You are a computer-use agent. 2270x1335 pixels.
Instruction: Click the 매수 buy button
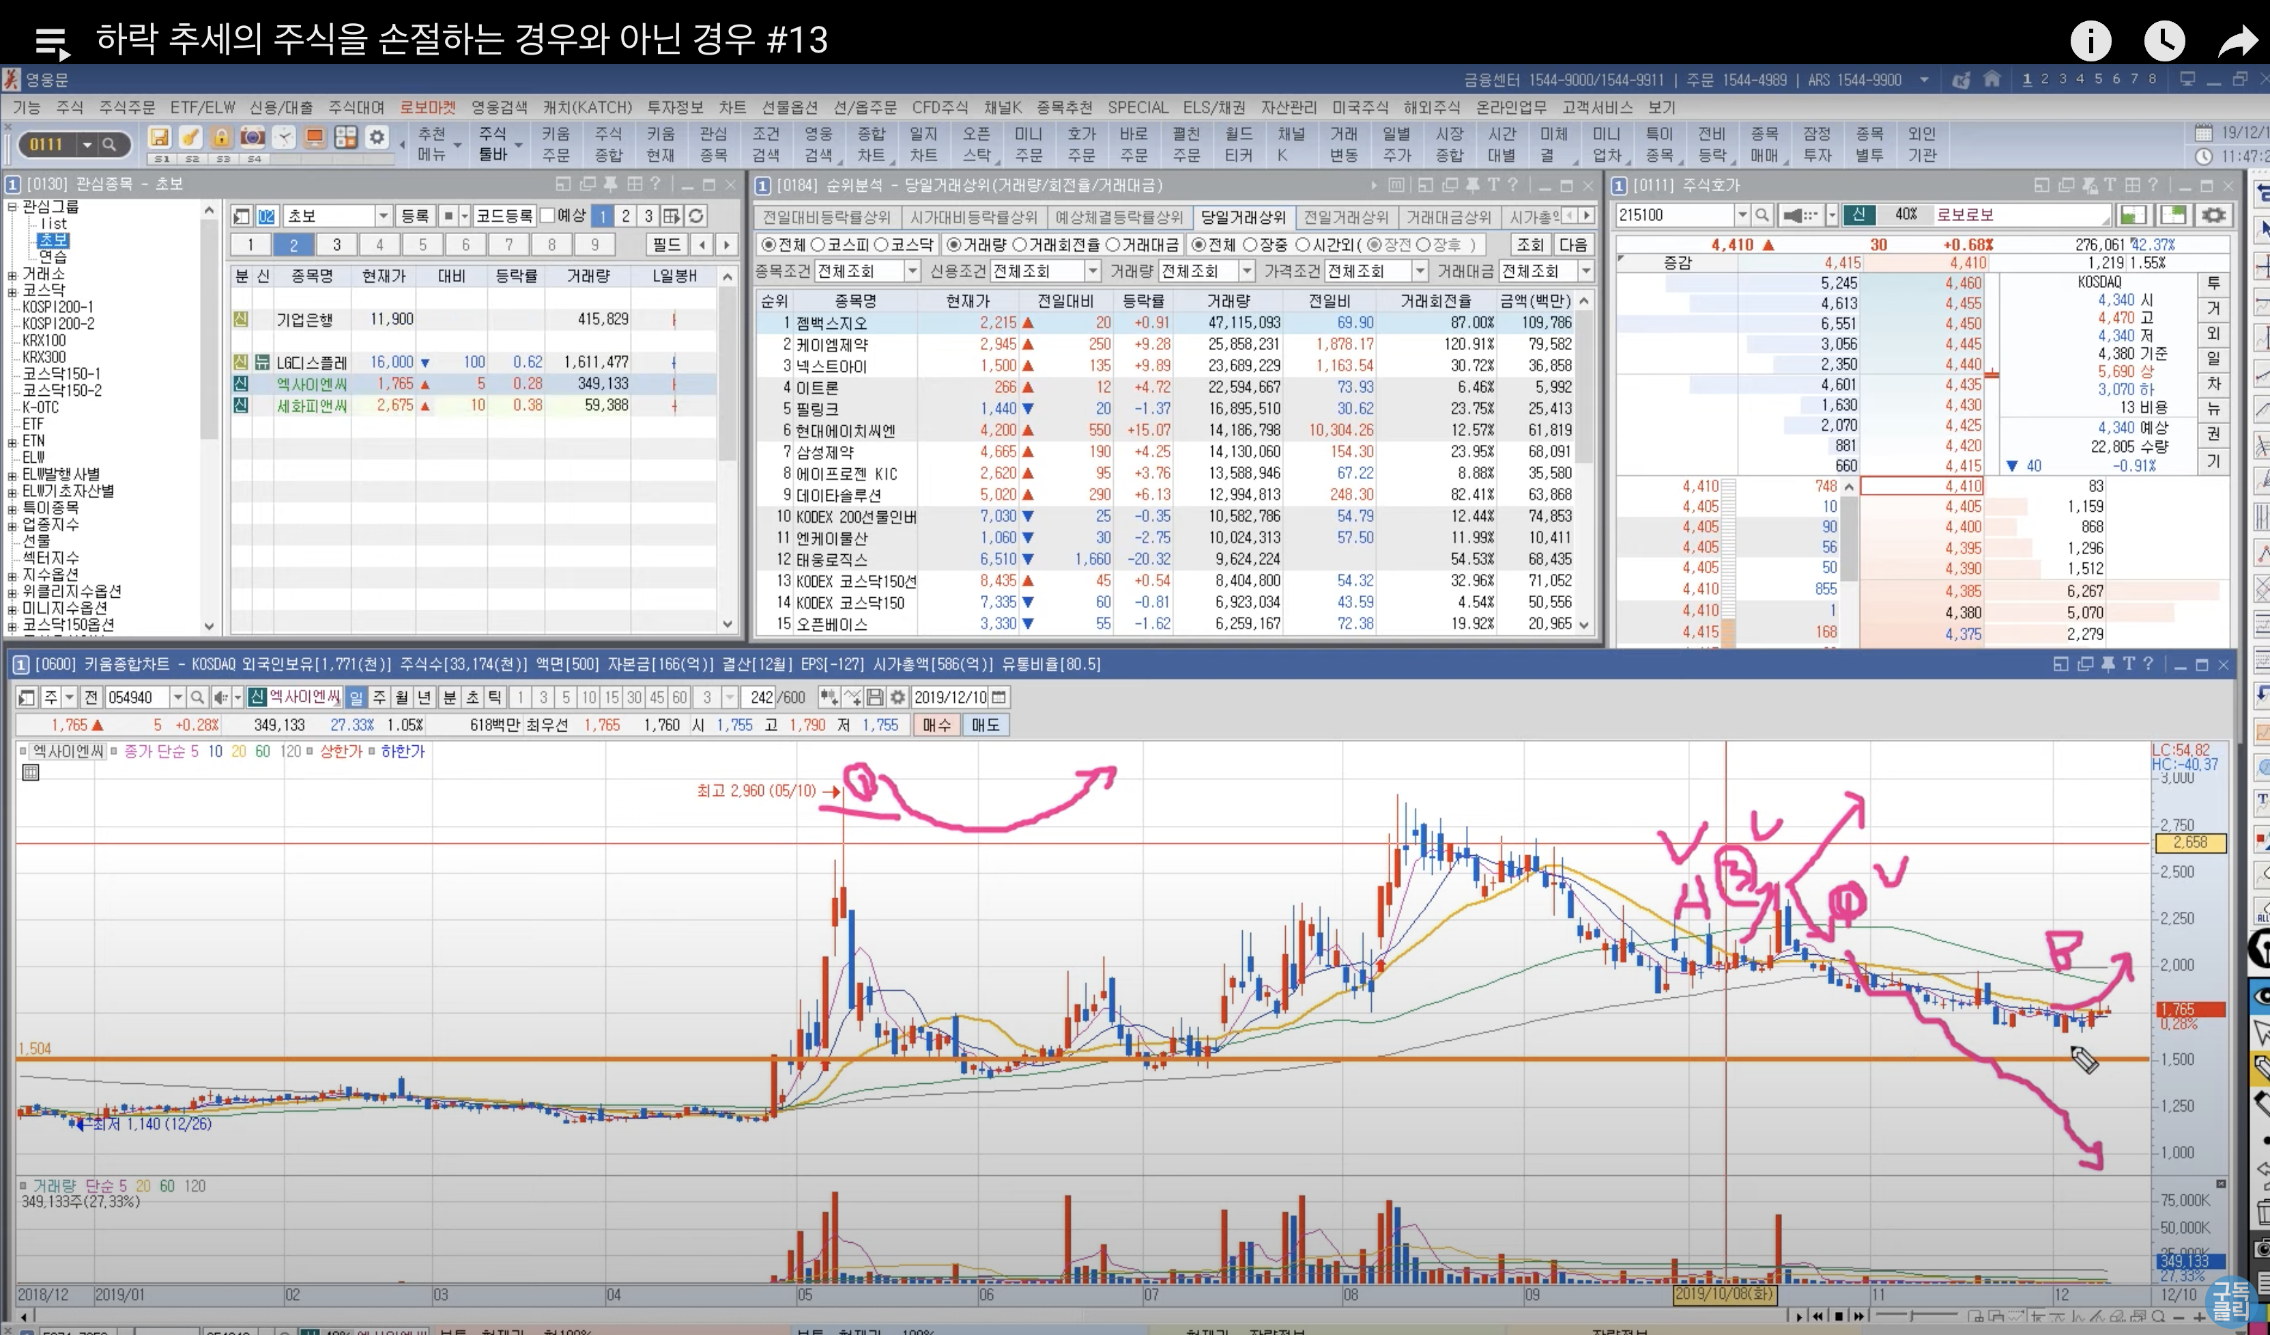tap(936, 725)
